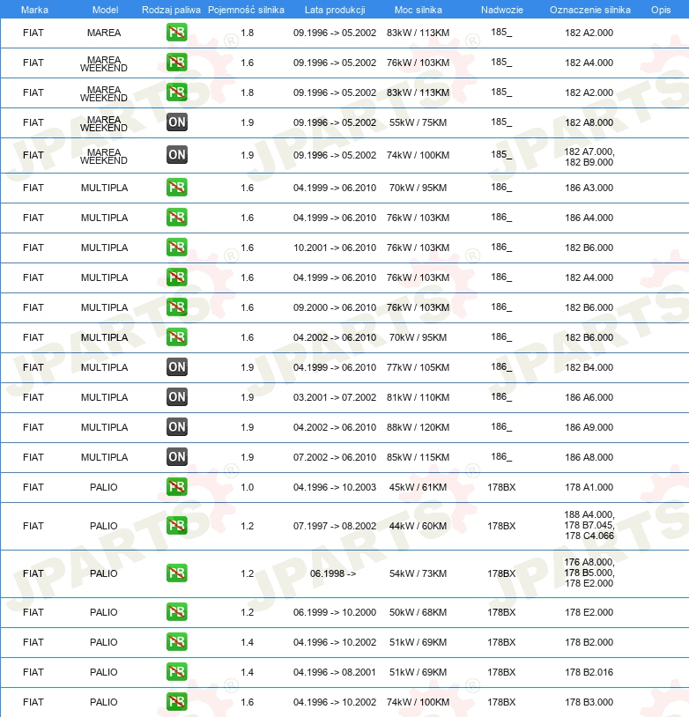This screenshot has height=717, width=689.
Task: Select the MAREA model cell
Action: click(x=104, y=33)
